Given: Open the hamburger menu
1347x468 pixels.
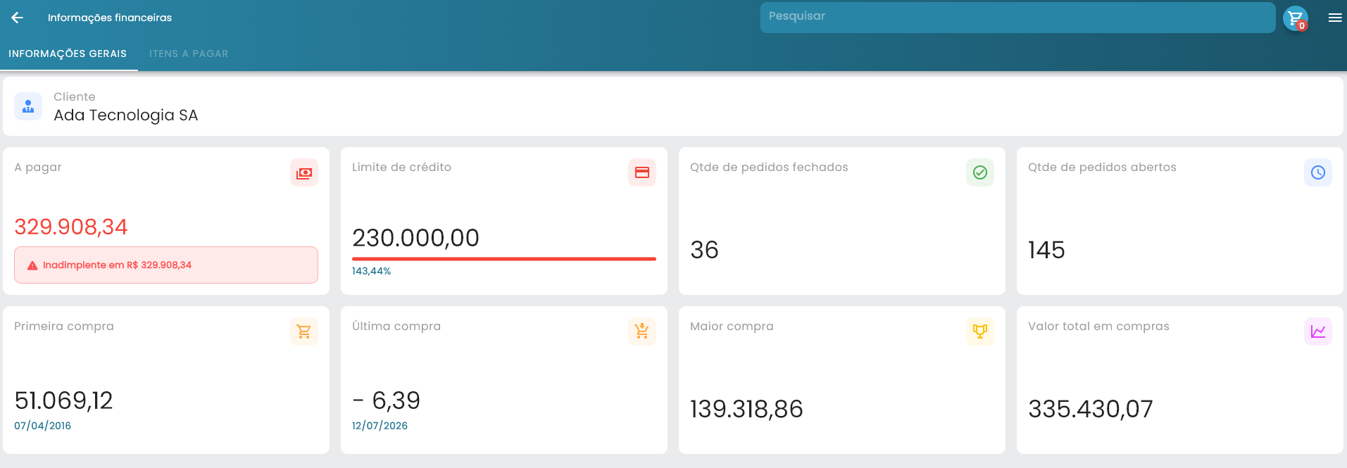Looking at the screenshot, I should coord(1335,18).
